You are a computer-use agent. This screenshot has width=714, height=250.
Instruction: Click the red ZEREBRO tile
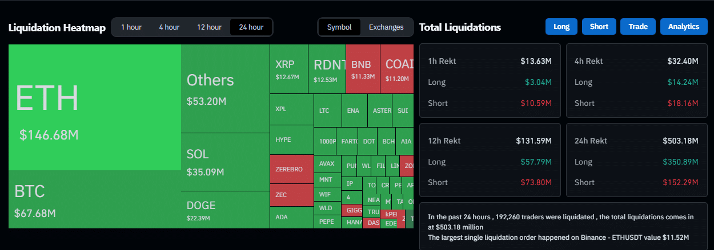click(291, 169)
